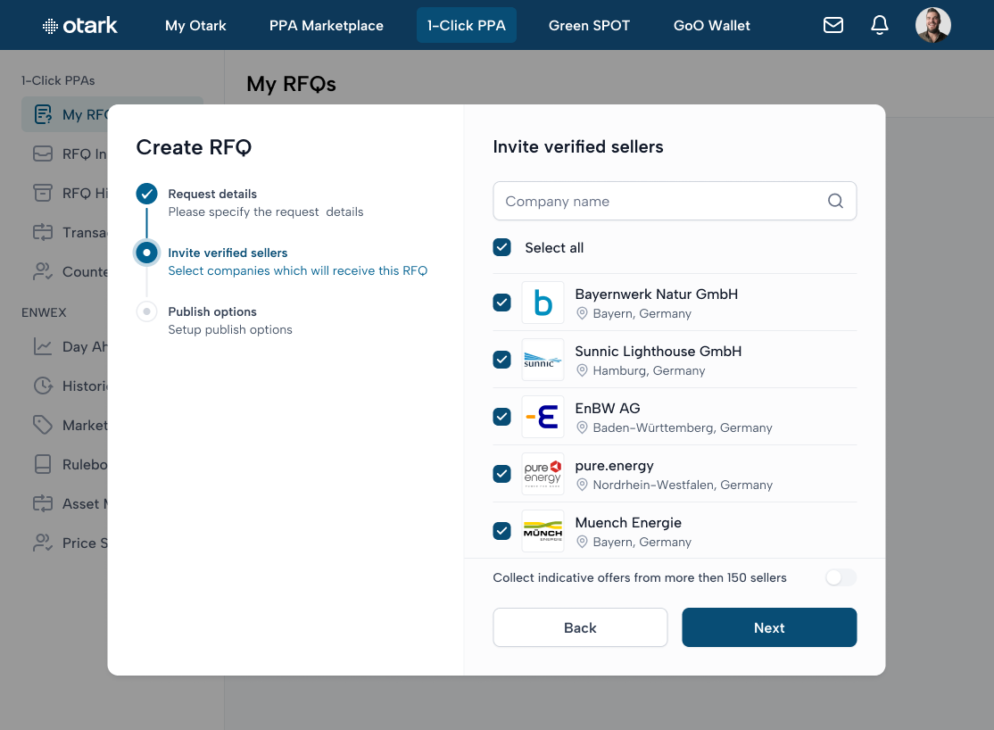The height and width of the screenshot is (730, 994).
Task: Select the My RFQs sidebar icon
Action: pyautogui.click(x=42, y=113)
